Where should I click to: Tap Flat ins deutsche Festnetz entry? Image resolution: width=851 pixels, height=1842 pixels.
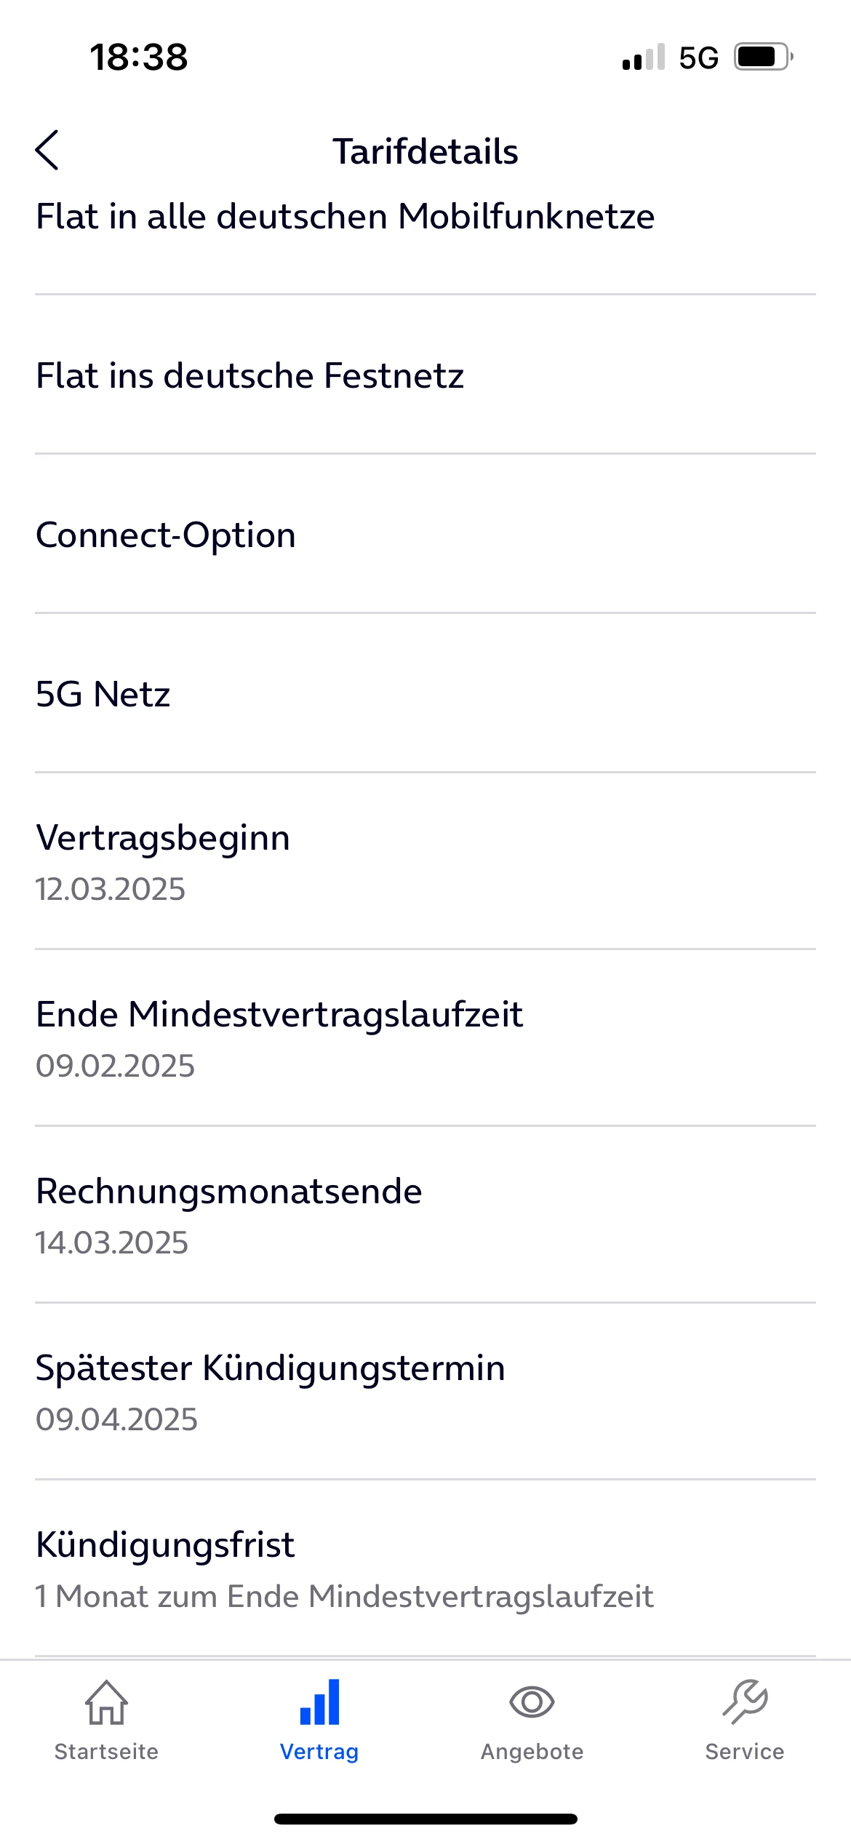(x=250, y=376)
